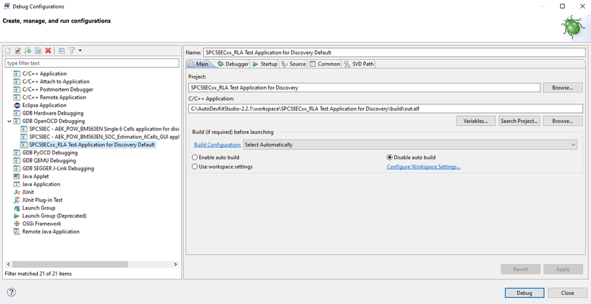Click the configuration Name field

pos(394,53)
